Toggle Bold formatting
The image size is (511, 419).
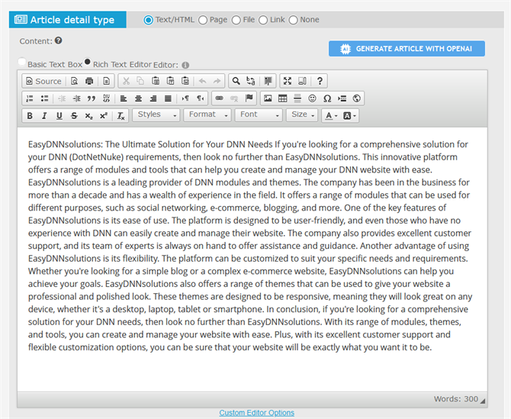(30, 116)
